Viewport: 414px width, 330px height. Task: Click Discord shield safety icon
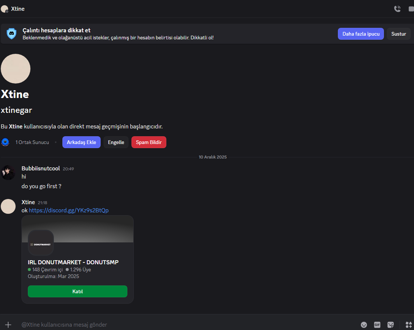tap(12, 34)
